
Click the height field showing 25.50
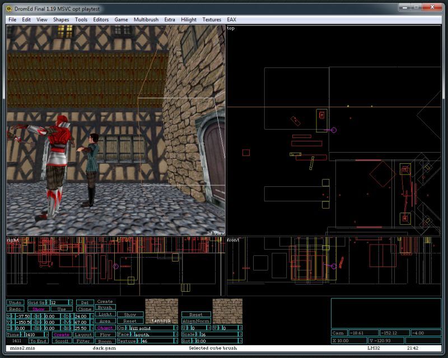coord(82,328)
